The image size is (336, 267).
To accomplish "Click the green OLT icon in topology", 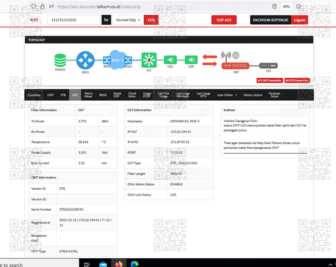I will (149, 60).
